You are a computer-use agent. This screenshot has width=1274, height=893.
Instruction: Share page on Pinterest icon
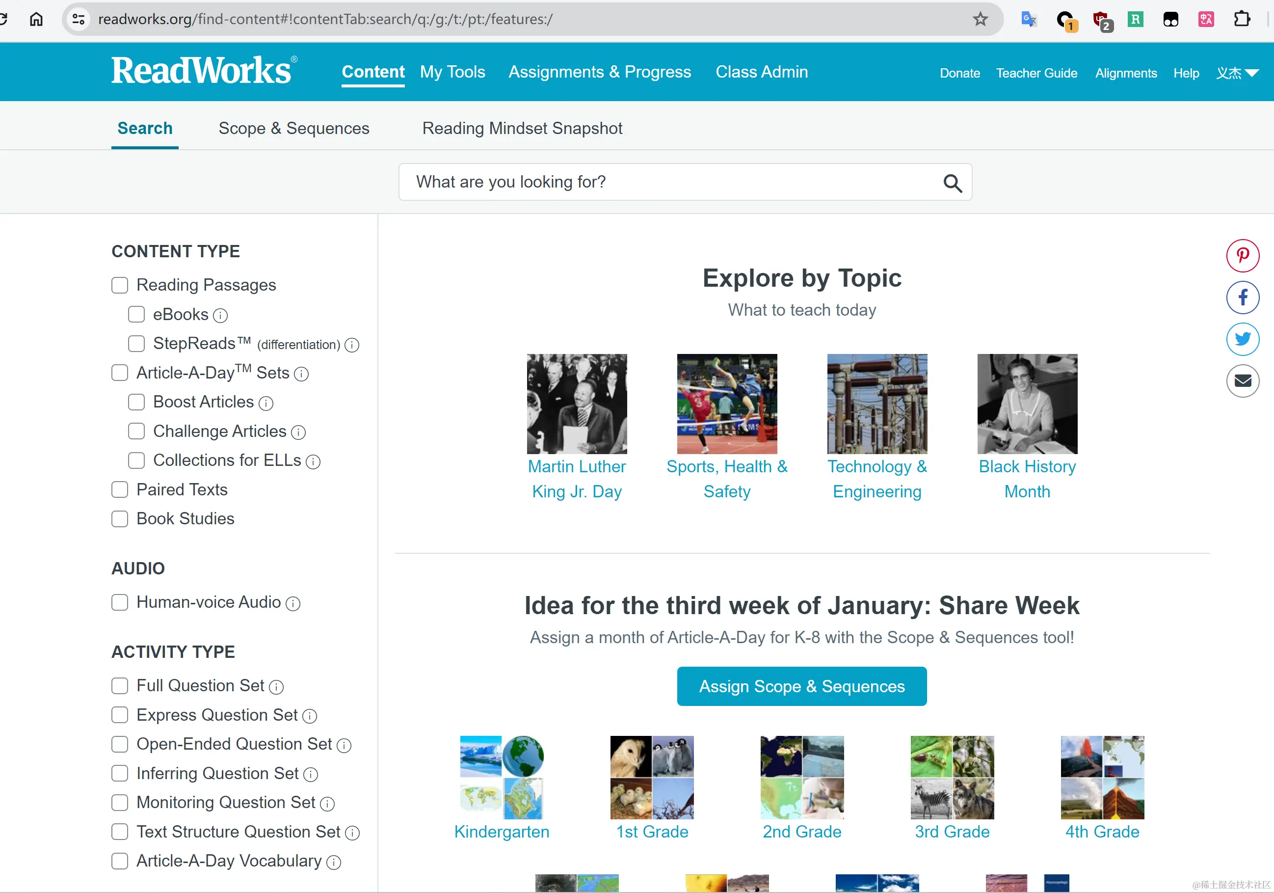point(1243,255)
